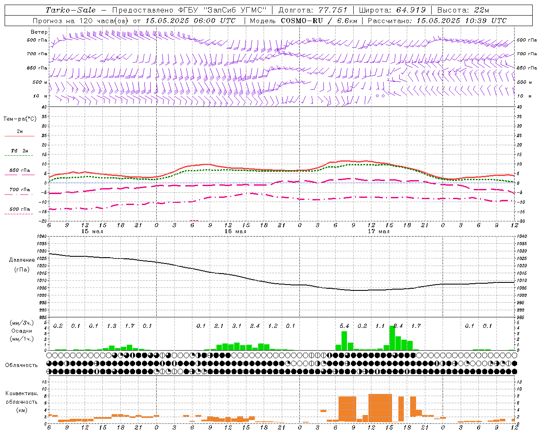Image resolution: width=539 pixels, height=431 pixels.
Task: Click 'Прогноз на 120 часа(ов)' forecast text
Action: click(81, 21)
